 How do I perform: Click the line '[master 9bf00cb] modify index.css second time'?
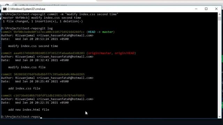tap(41, 18)
